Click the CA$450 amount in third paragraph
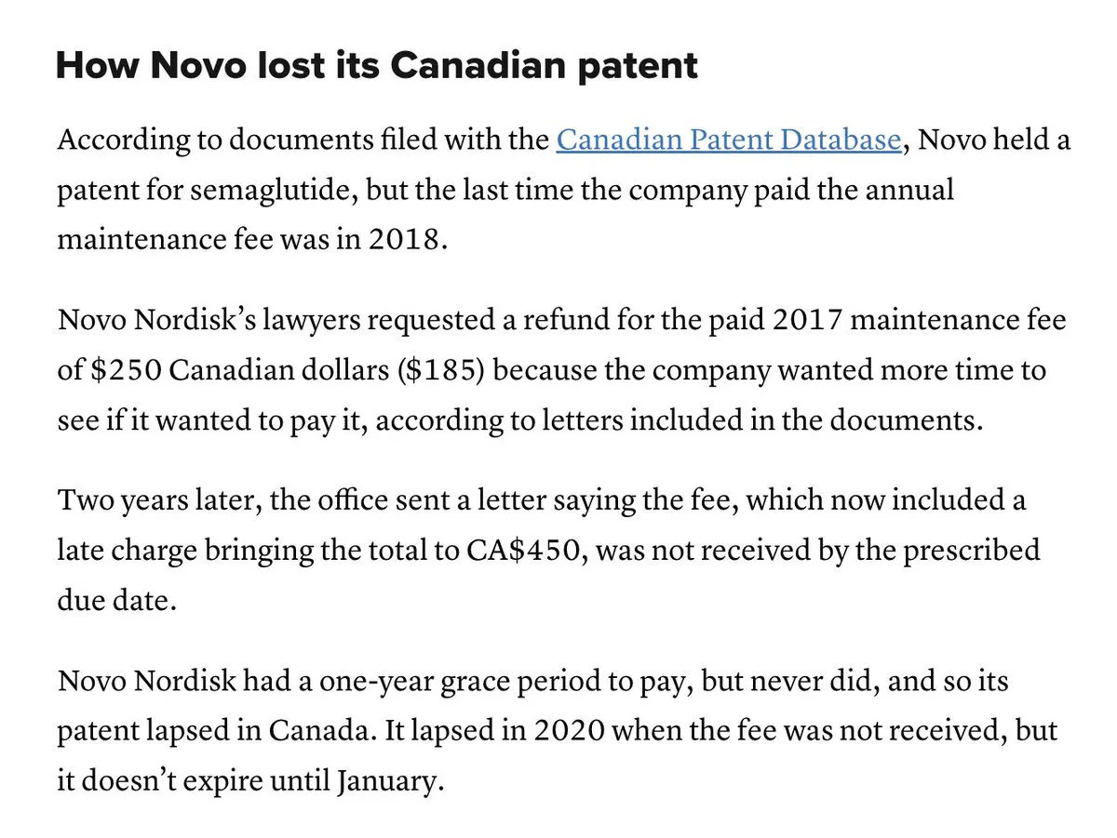1117x838 pixels. pos(526,550)
